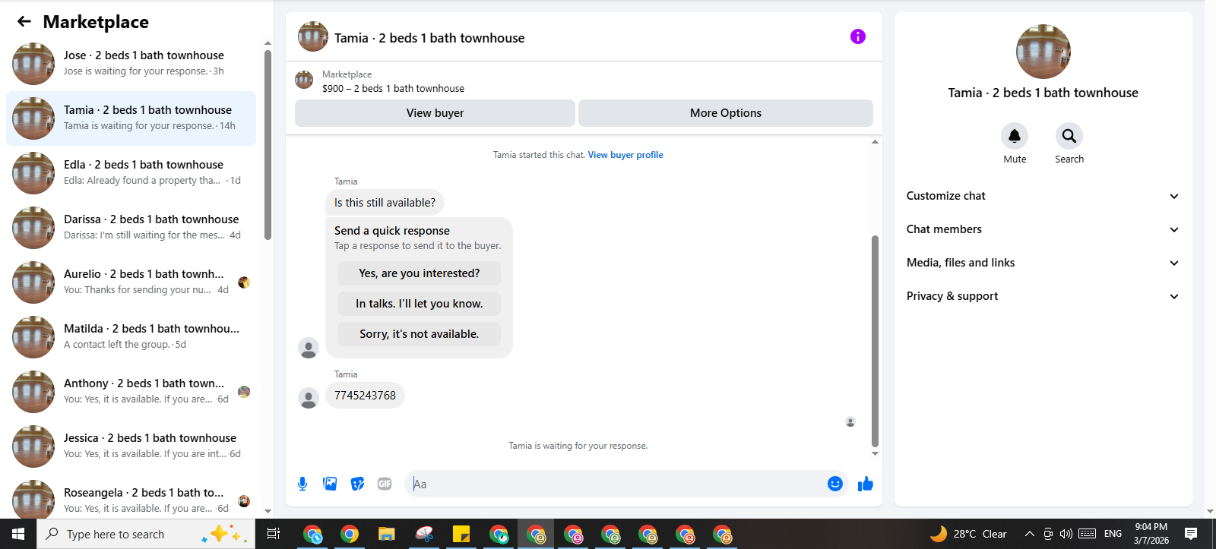Click the View buyer button
The height and width of the screenshot is (549, 1216).
point(435,113)
